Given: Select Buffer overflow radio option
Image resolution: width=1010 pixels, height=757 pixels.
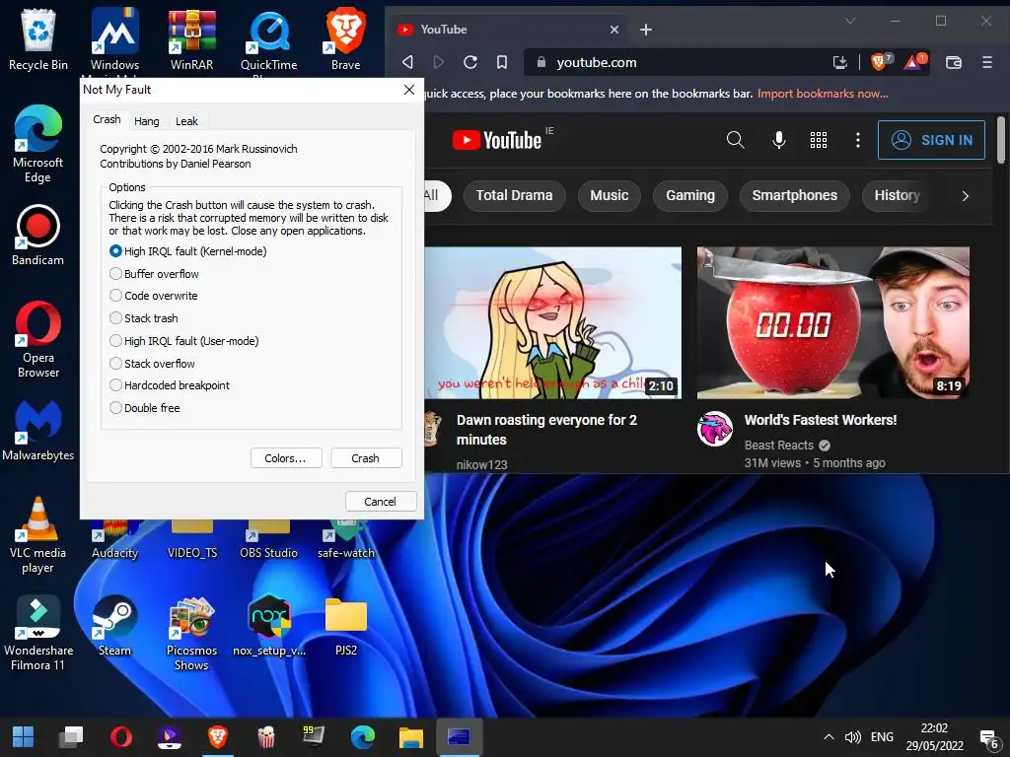Looking at the screenshot, I should click(155, 274).
